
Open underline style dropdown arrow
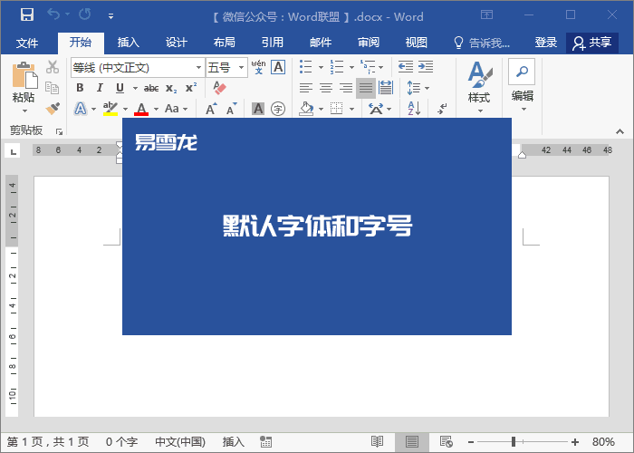point(135,88)
